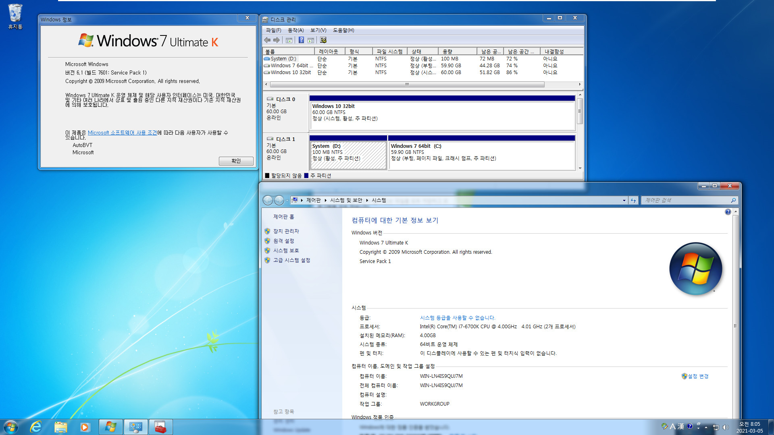This screenshot has height=435, width=774.
Task: Sort by 레이아웃 column header
Action: click(330, 52)
